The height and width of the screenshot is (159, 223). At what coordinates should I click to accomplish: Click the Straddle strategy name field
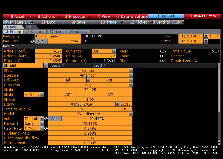[23, 66]
